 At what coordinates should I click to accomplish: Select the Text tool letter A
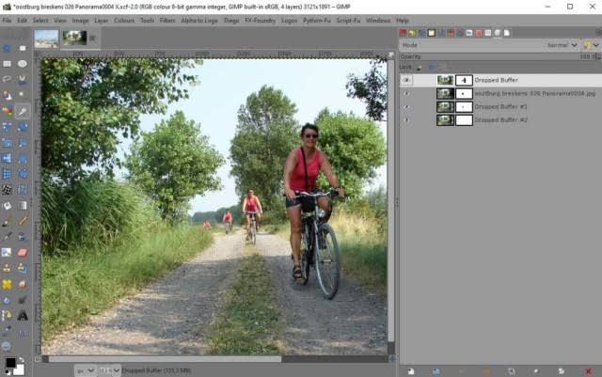click(x=23, y=316)
